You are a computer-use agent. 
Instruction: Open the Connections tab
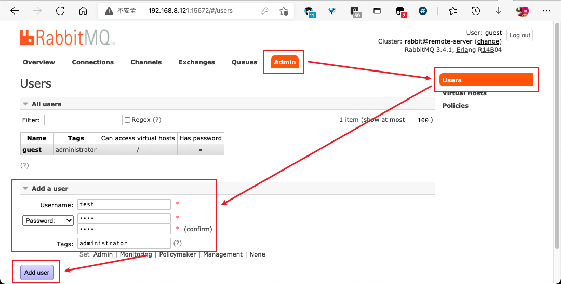point(92,62)
